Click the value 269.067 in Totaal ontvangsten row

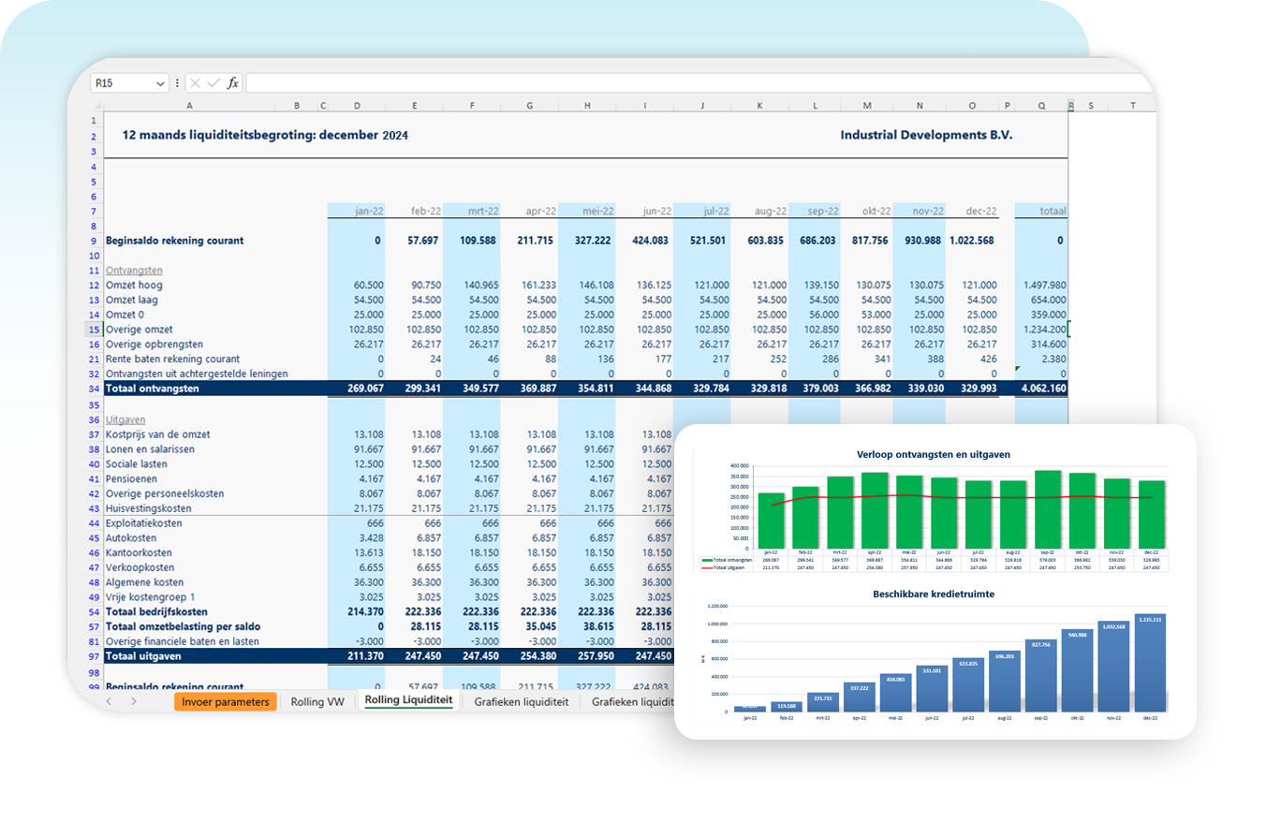click(365, 388)
